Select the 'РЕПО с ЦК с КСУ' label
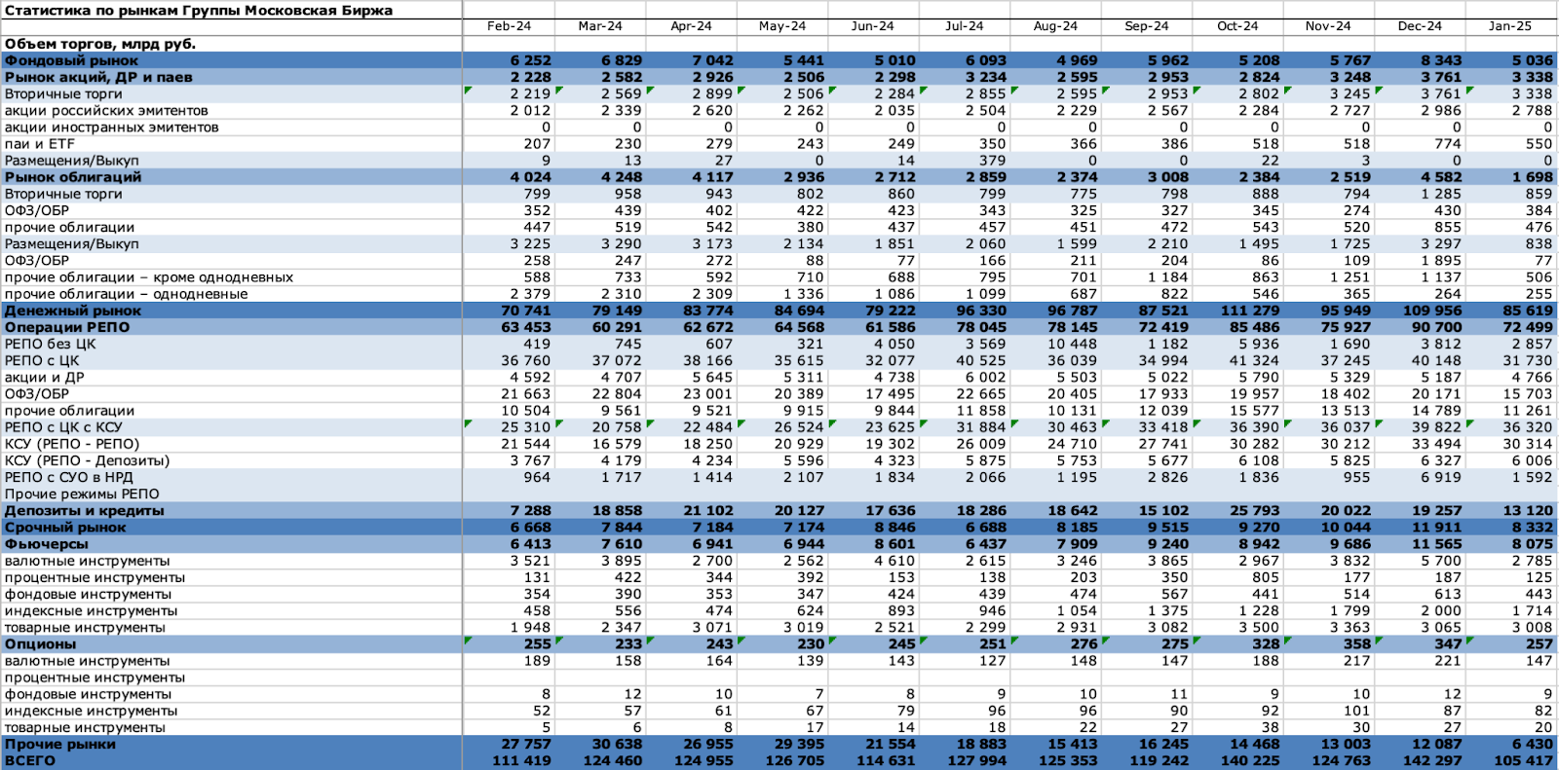Screen dimensions: 1559x770 pyautogui.click(x=63, y=427)
